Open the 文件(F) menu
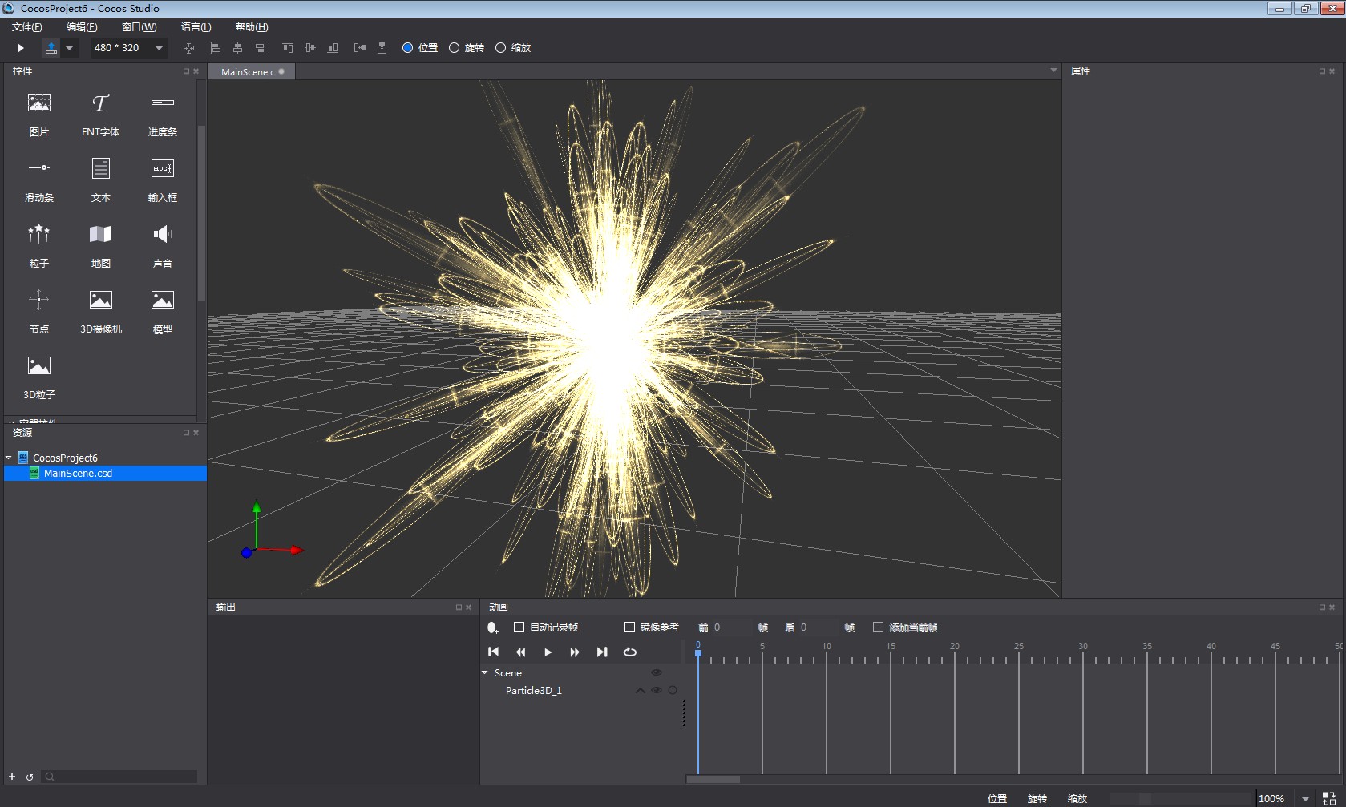 [x=27, y=27]
